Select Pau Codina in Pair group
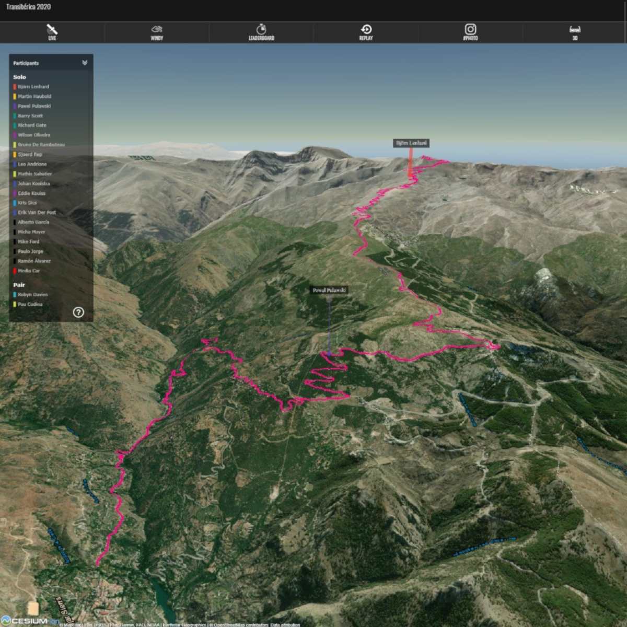The width and height of the screenshot is (627, 627). (x=30, y=305)
